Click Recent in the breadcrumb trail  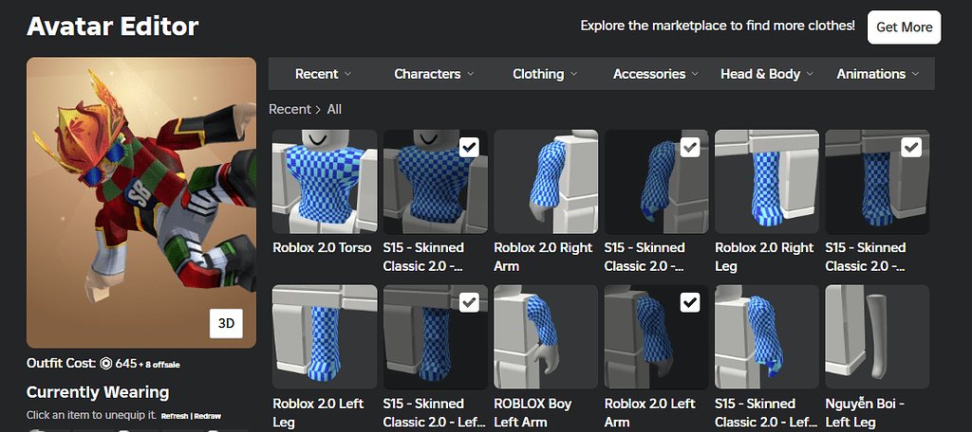click(290, 110)
